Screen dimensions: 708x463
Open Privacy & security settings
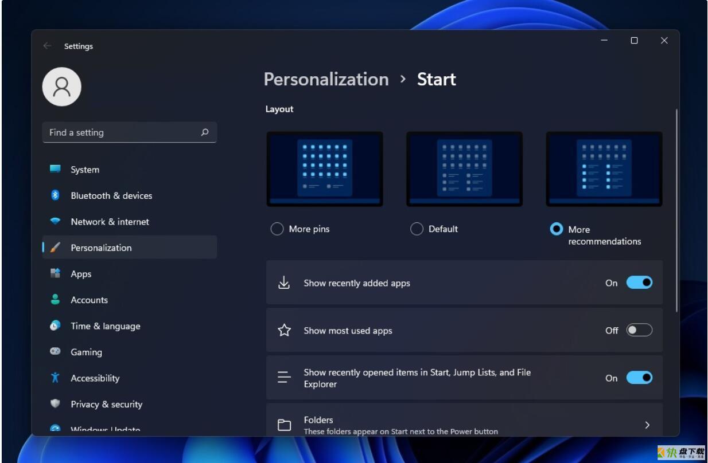click(x=130, y=404)
